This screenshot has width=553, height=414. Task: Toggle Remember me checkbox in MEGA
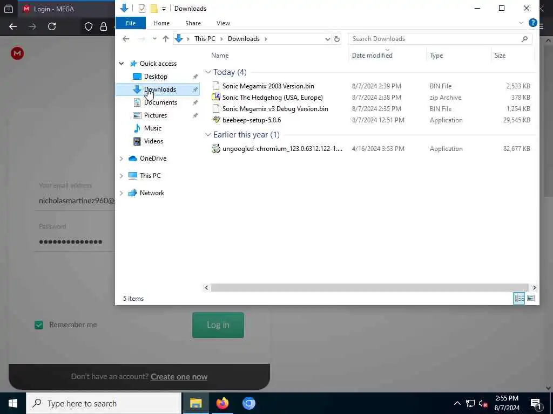pos(39,325)
